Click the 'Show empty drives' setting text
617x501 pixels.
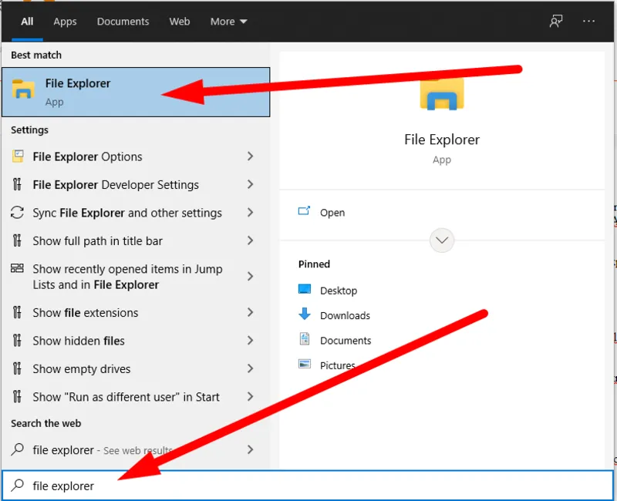pyautogui.click(x=82, y=369)
